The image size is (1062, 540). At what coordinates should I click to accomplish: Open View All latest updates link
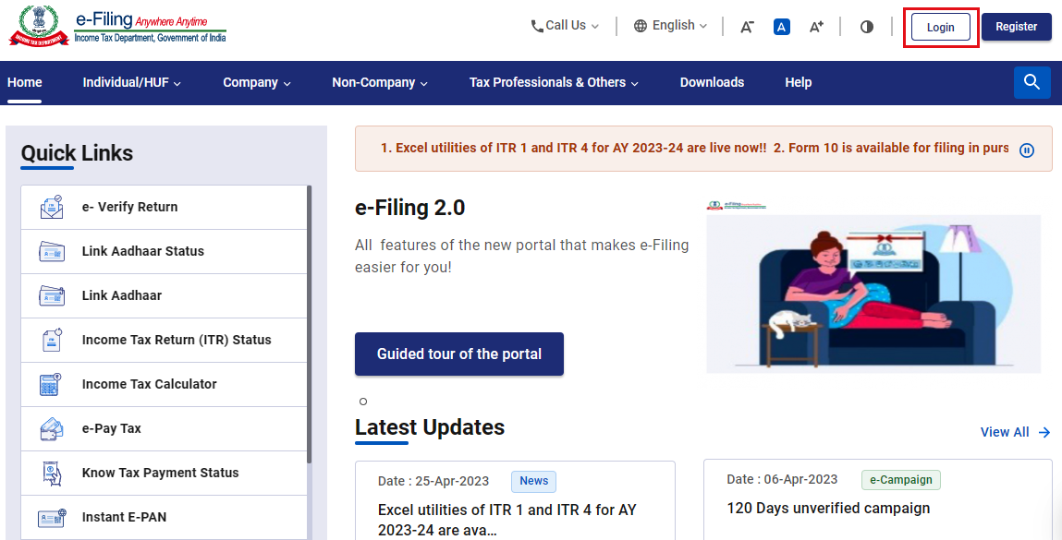[1015, 432]
